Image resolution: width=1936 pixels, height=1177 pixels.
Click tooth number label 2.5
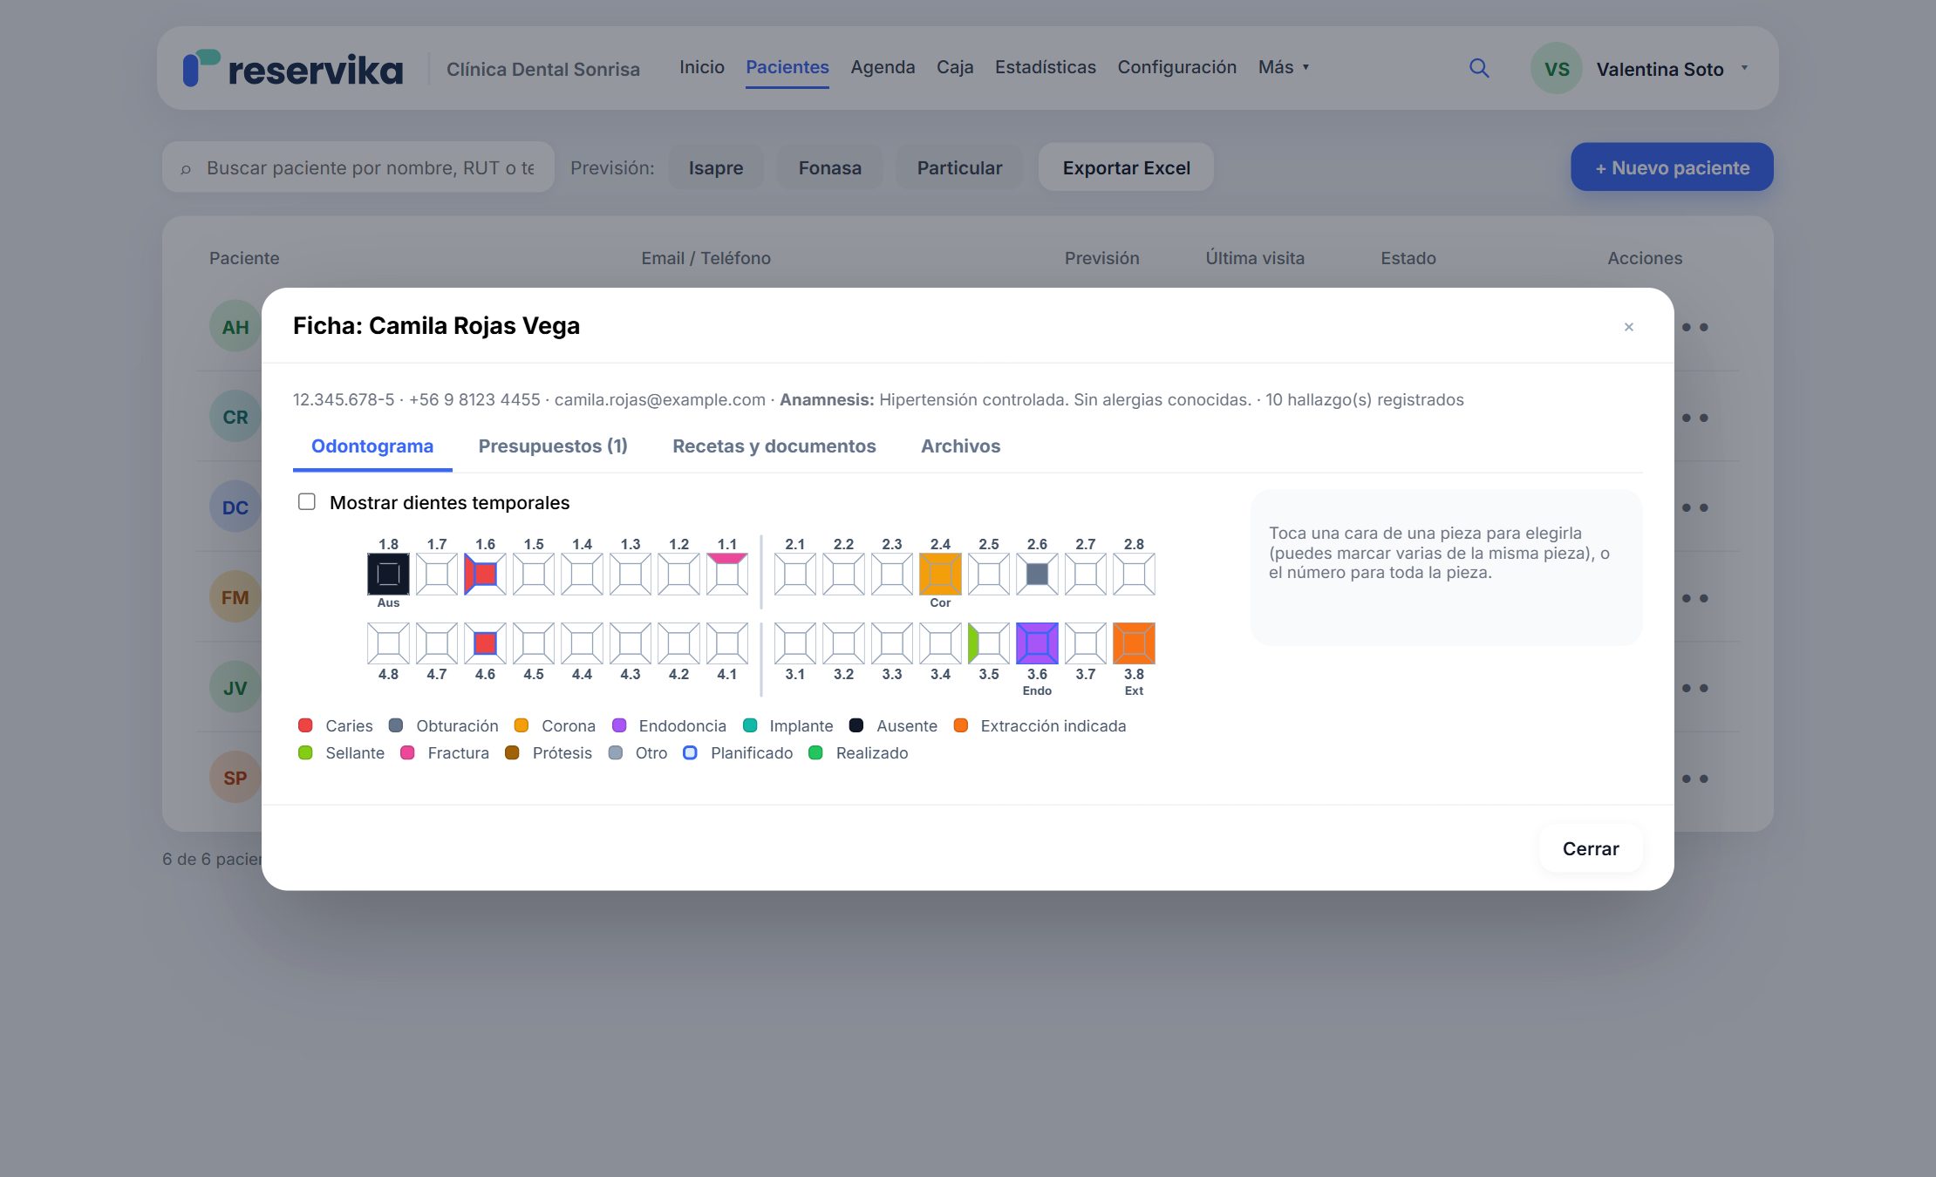click(989, 544)
